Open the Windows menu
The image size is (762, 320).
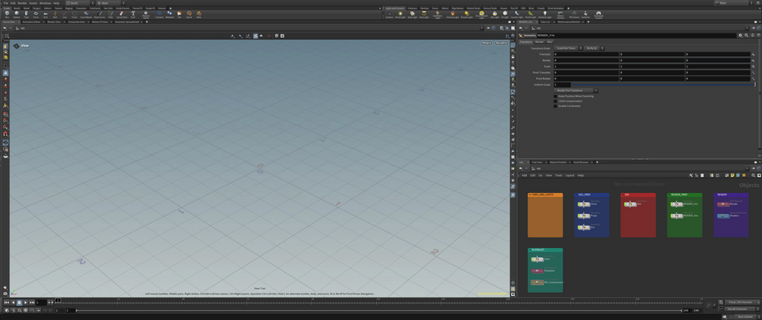click(x=45, y=3)
